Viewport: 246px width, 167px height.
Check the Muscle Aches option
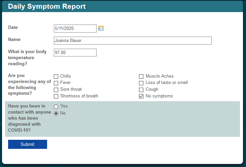[x=141, y=76]
